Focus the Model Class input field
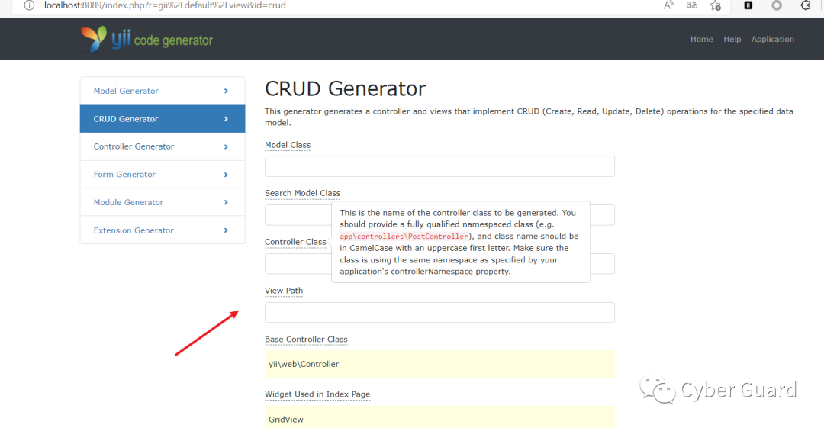 [440, 166]
